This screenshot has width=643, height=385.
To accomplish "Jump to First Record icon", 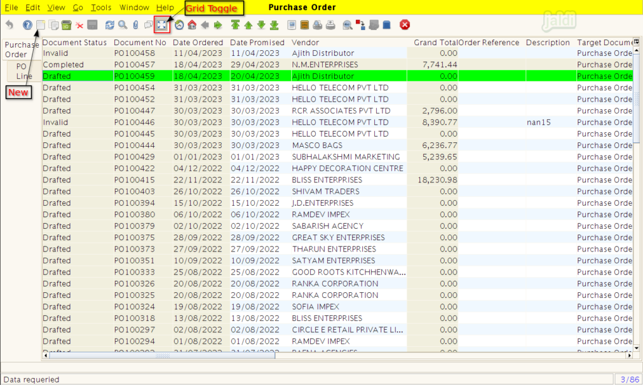I will coord(235,25).
